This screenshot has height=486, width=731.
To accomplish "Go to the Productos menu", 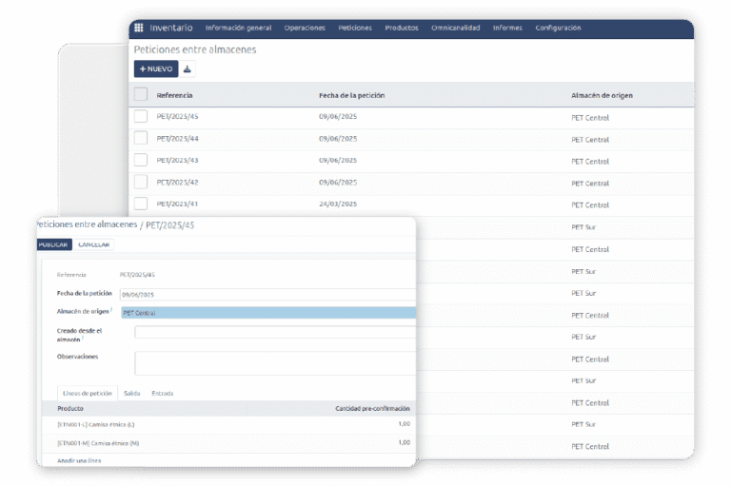I will point(401,28).
